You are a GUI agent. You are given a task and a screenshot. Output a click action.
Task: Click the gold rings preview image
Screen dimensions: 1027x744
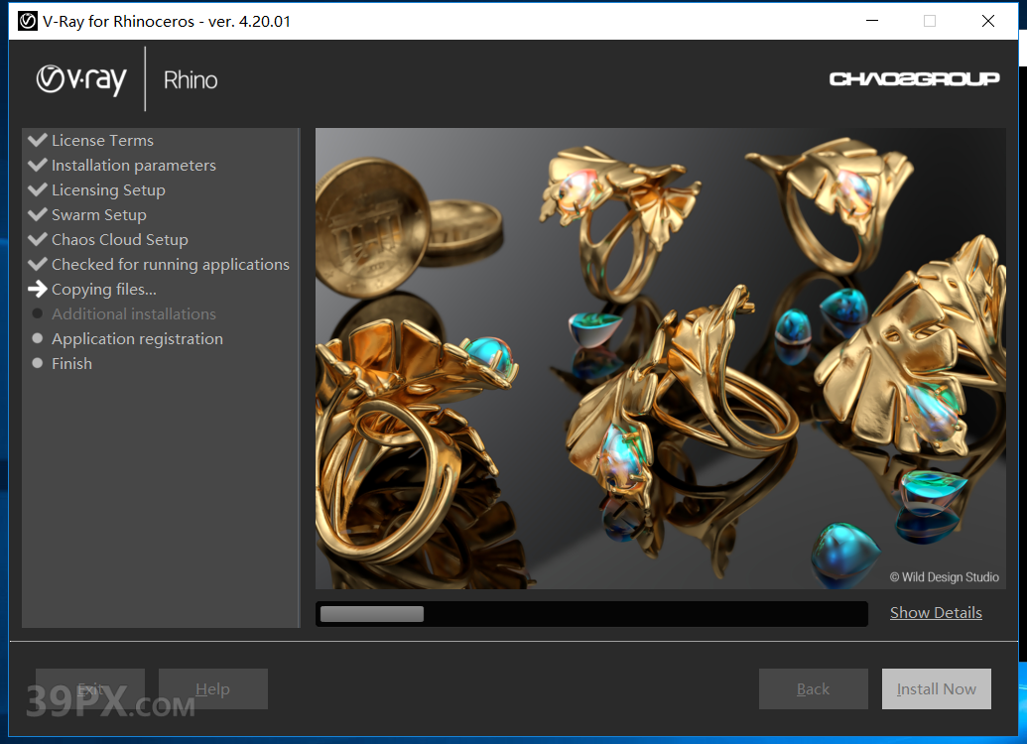[659, 358]
